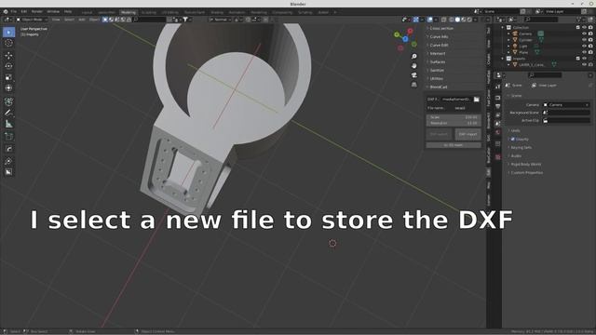The height and width of the screenshot is (335, 596).
Task: Pick the Rotate tool
Action: pyautogui.click(x=8, y=66)
